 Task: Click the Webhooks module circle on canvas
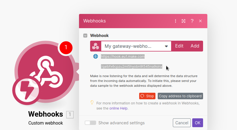45,72
